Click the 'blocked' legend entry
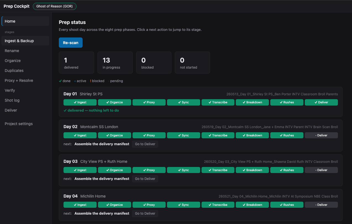Image resolution: width=352 pixels, height=224 pixels. [97, 81]
